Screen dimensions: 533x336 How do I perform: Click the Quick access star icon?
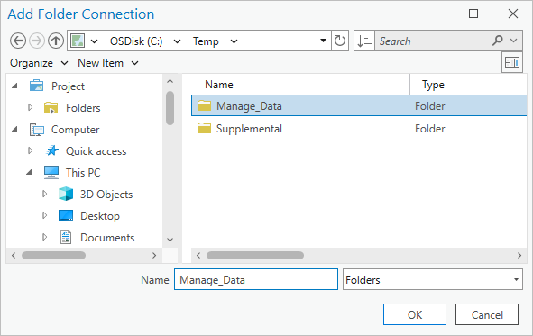click(52, 150)
